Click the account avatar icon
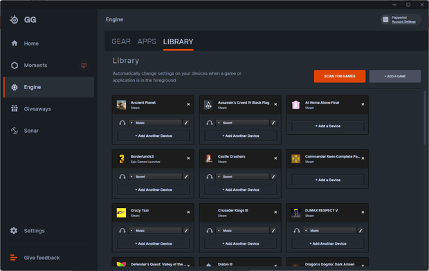 pos(385,19)
